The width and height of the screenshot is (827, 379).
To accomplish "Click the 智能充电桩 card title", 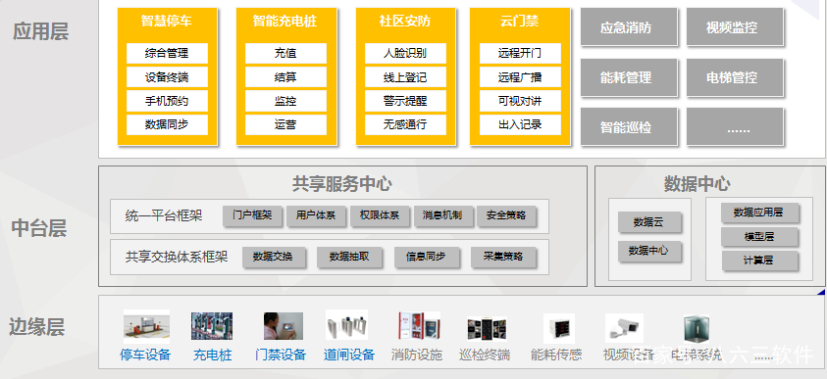I will click(x=284, y=22).
